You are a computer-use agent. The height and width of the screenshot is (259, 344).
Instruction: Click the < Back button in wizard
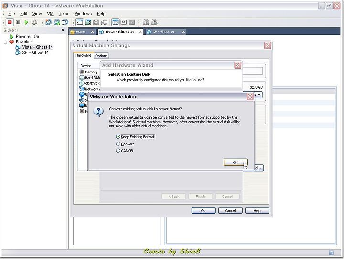click(174, 197)
